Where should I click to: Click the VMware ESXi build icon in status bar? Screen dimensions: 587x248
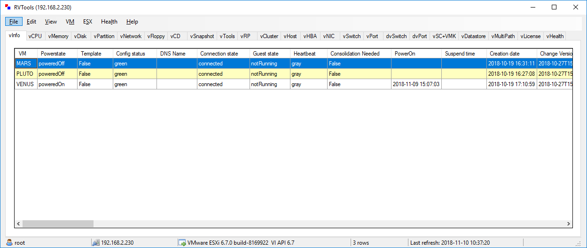tap(181, 243)
